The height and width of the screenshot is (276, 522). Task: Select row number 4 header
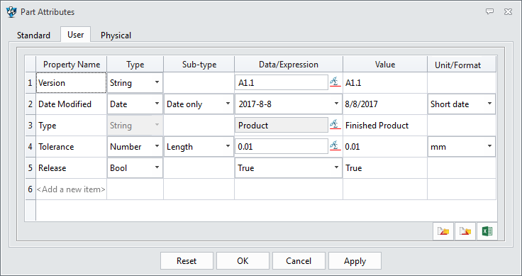[30, 146]
